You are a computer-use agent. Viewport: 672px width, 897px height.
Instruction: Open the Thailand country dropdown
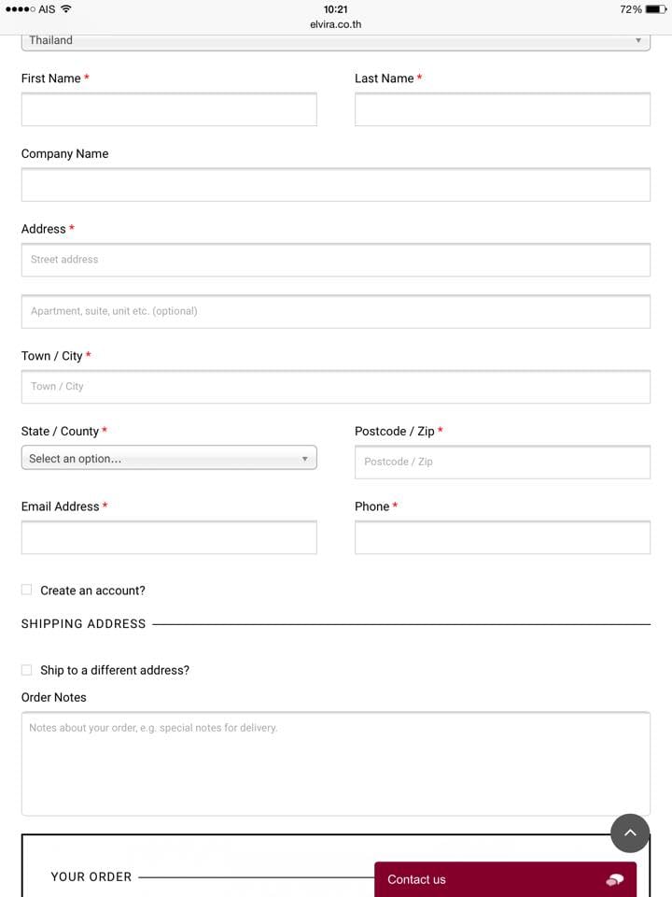pyautogui.click(x=336, y=41)
